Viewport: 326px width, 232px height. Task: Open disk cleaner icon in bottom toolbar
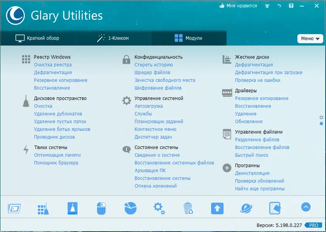tap(73, 208)
